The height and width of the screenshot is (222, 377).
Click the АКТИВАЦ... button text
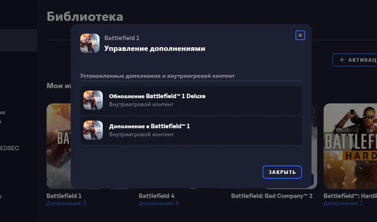(x=363, y=60)
